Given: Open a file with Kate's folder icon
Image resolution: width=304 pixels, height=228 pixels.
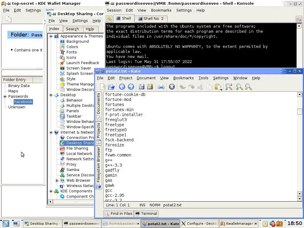Looking at the screenshot, I should (x=111, y=87).
